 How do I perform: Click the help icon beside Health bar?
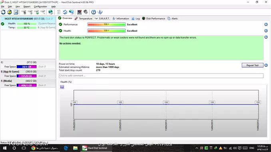click(x=266, y=31)
